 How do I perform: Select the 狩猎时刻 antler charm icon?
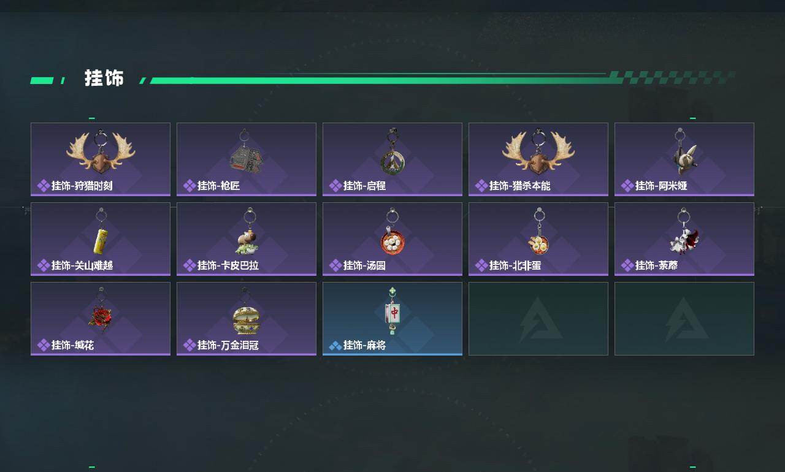101,152
